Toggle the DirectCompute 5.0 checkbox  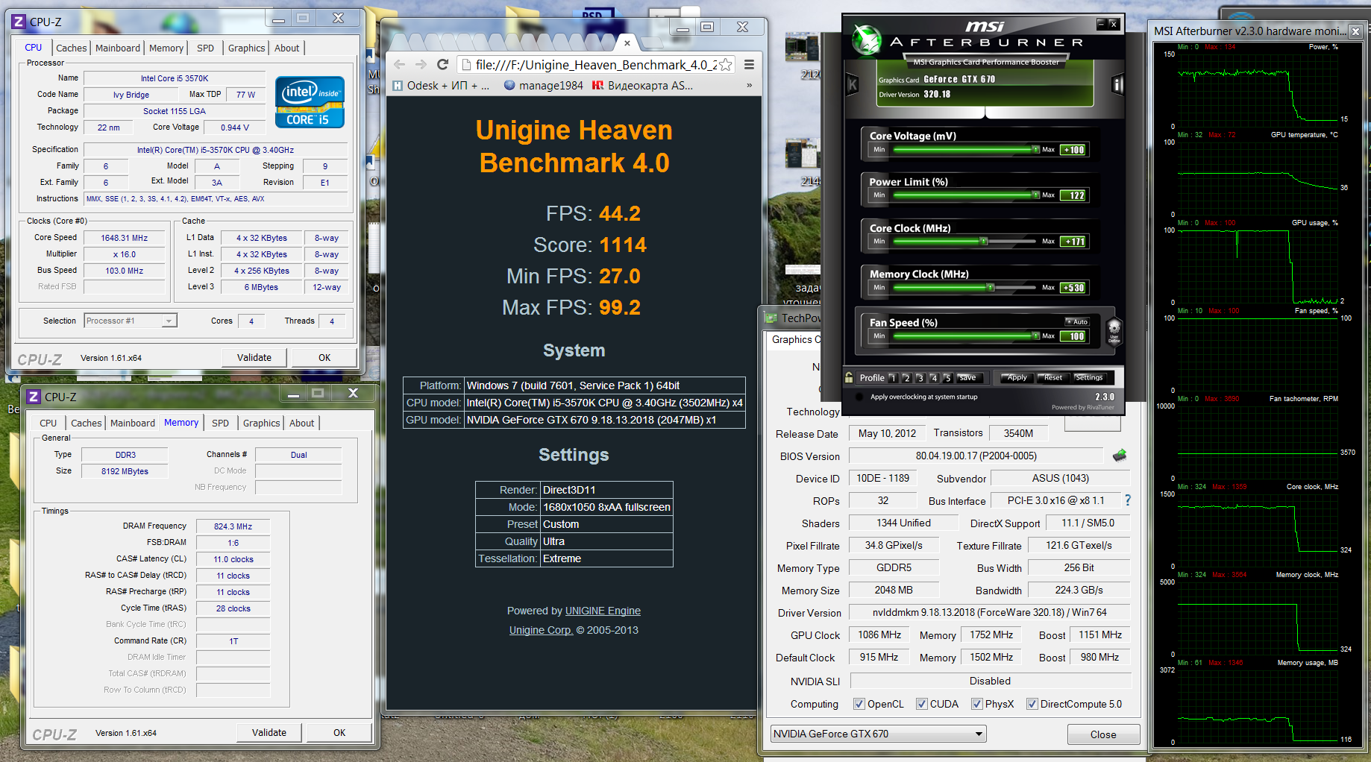[1032, 704]
